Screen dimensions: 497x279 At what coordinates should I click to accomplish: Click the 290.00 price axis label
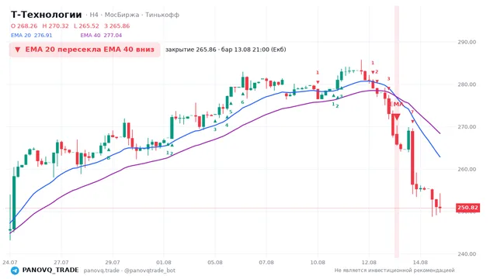point(467,42)
